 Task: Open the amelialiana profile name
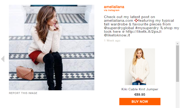[x=114, y=7]
